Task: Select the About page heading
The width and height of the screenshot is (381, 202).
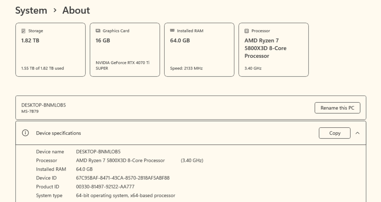Action: (76, 10)
